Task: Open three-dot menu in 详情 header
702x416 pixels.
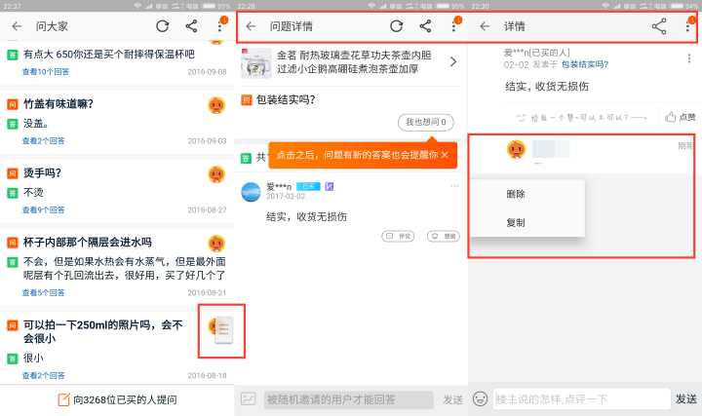Action: pos(687,26)
